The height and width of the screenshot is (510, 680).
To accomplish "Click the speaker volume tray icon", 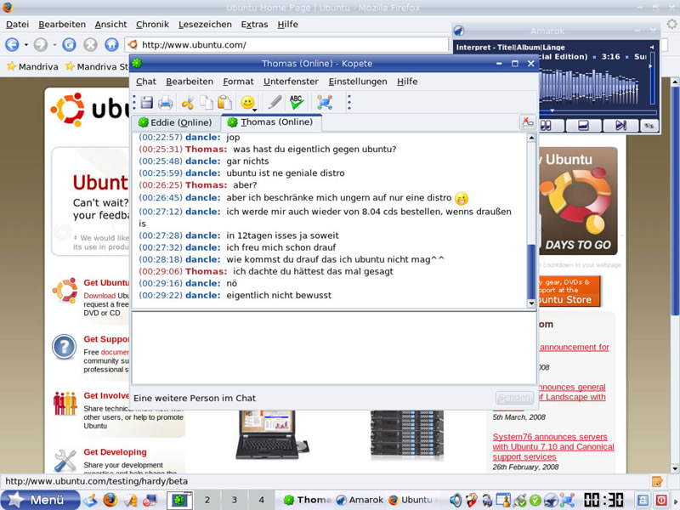I will point(456,500).
